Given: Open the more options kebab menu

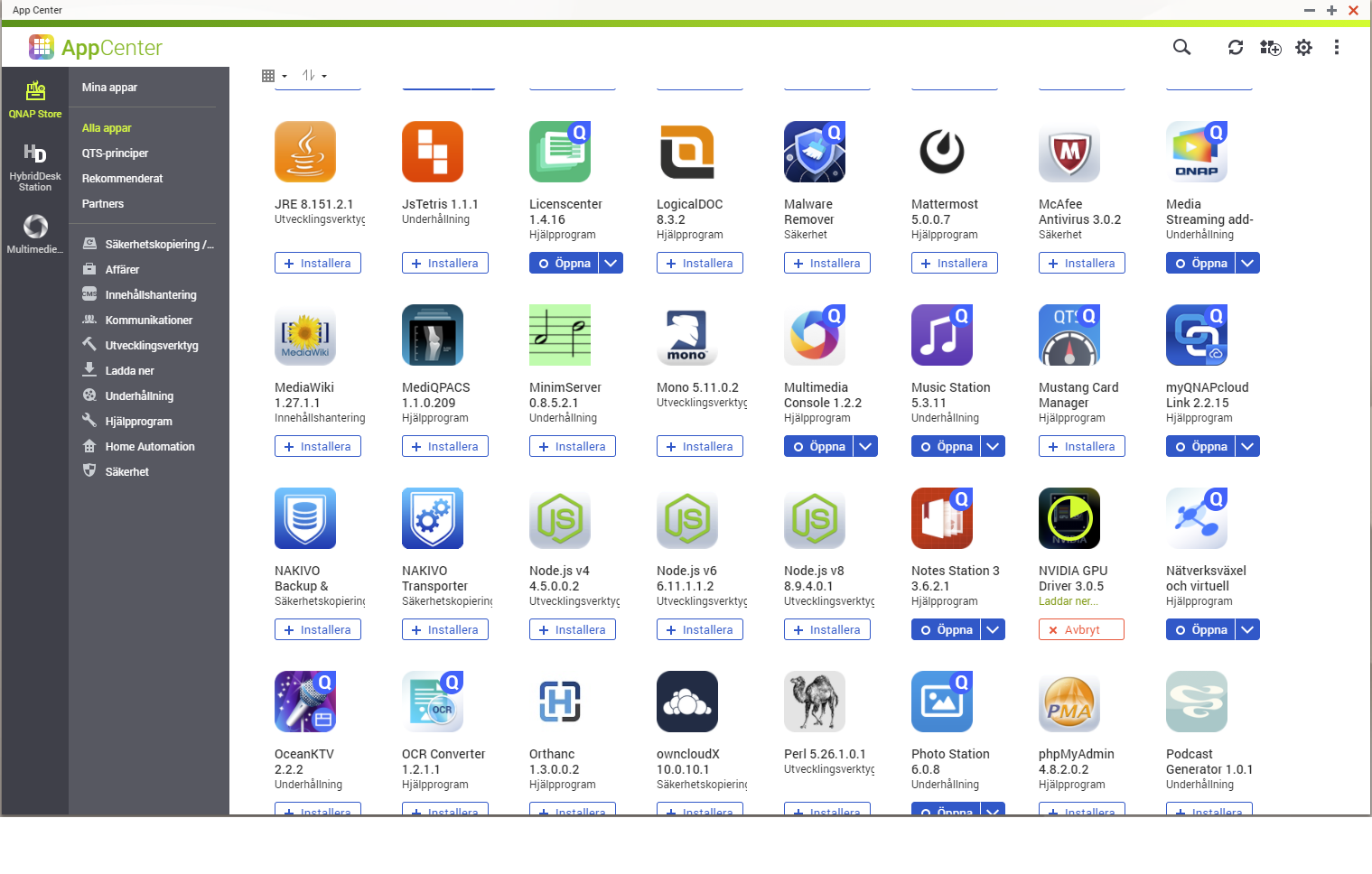Looking at the screenshot, I should click(1337, 47).
